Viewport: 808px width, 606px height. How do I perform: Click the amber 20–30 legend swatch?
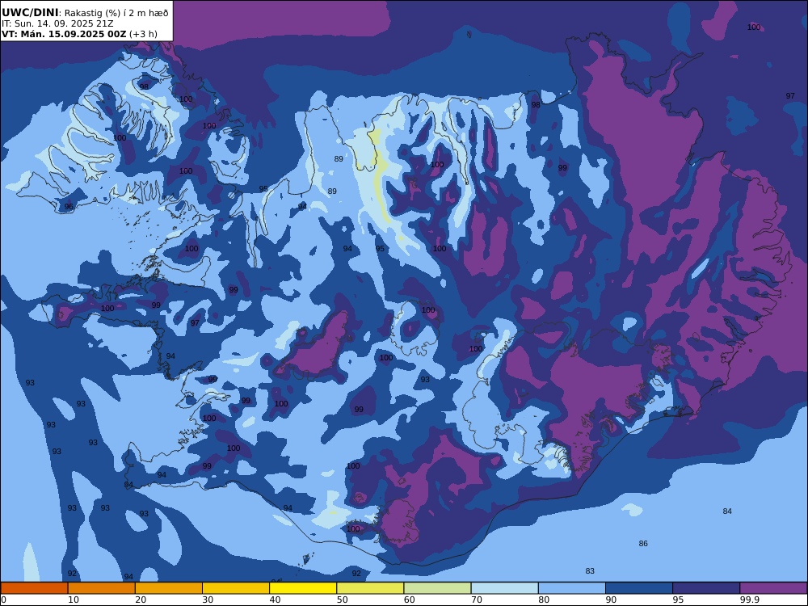(x=169, y=588)
